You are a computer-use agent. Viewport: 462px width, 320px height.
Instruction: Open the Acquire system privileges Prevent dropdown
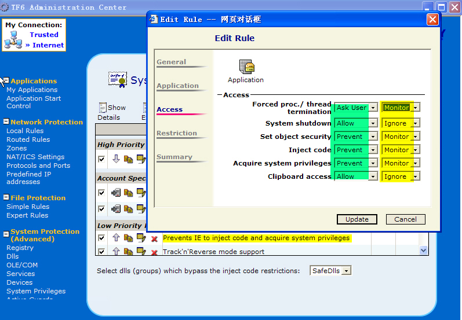tap(356, 163)
